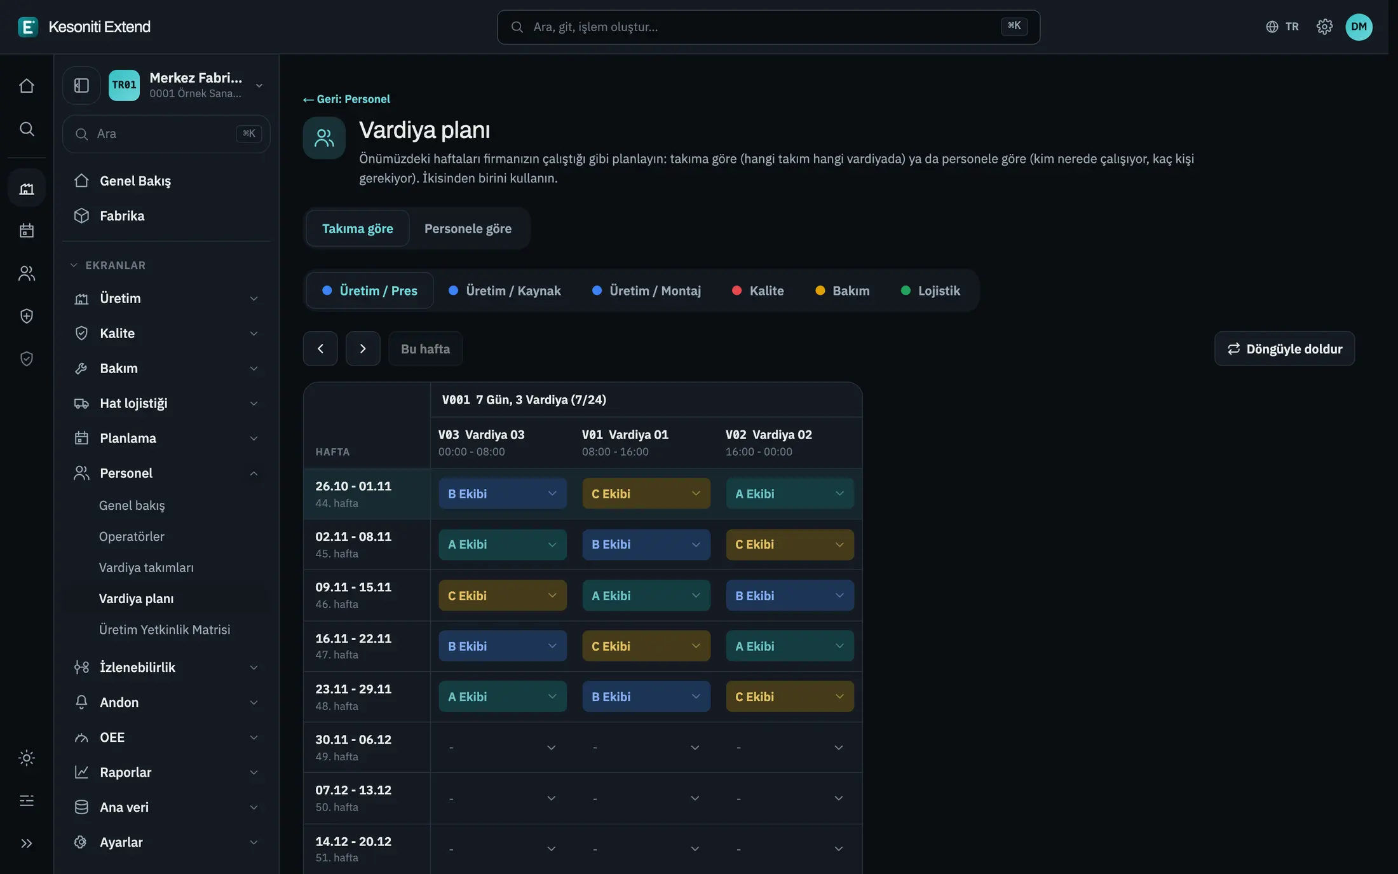Viewport: 1398px width, 874px height.
Task: Open home icon in left rail
Action: (x=27, y=86)
